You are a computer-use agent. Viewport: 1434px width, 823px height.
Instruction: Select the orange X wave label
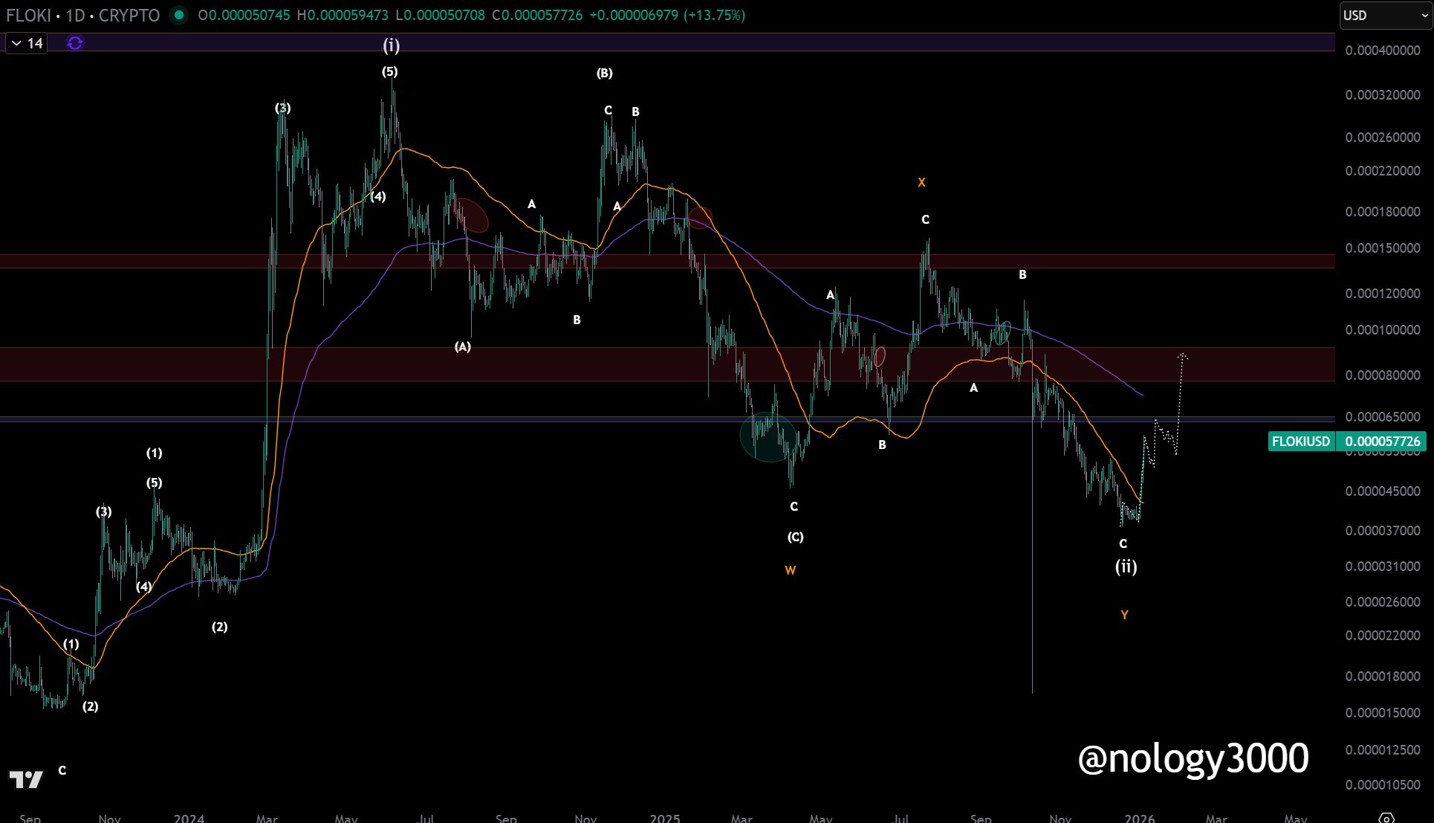(921, 182)
